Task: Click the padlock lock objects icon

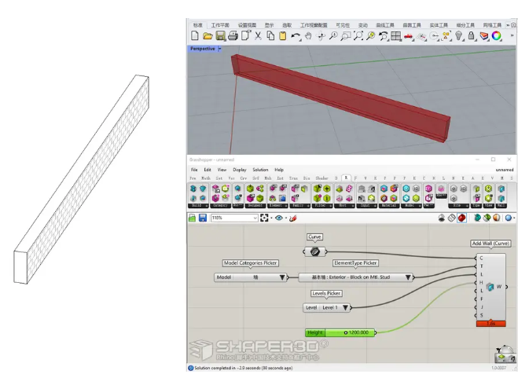Action: (x=472, y=35)
